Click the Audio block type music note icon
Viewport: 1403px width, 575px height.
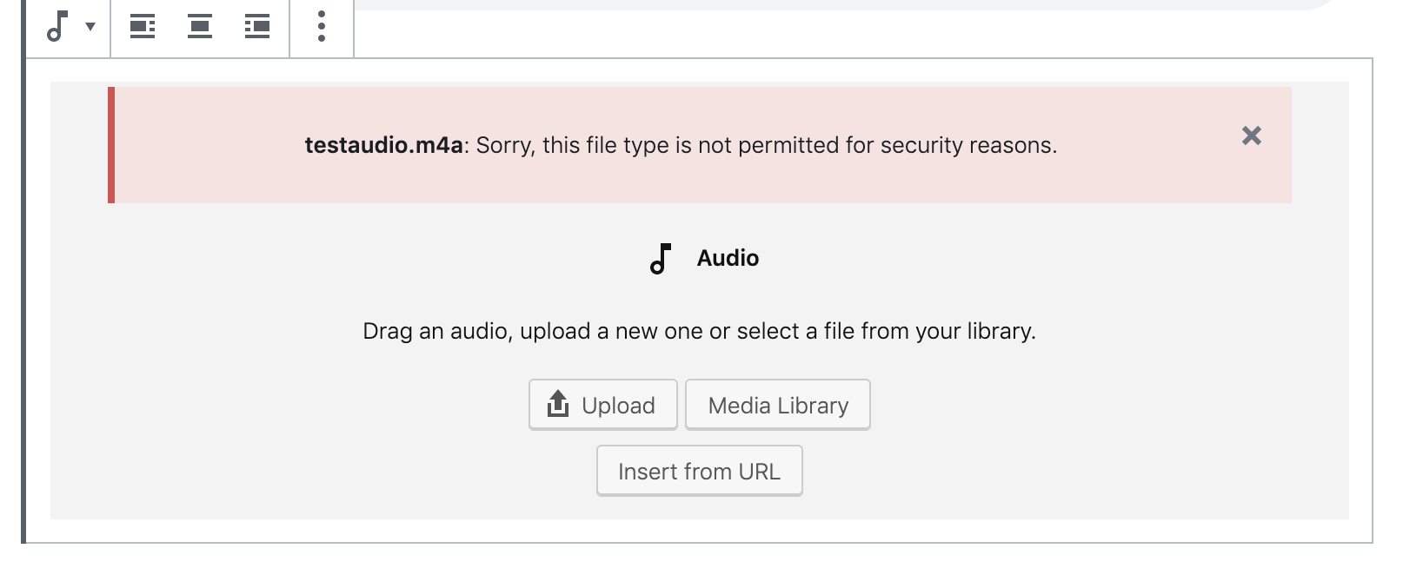(57, 27)
